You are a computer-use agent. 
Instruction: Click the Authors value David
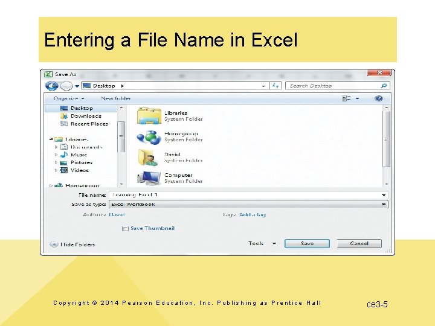117,214
